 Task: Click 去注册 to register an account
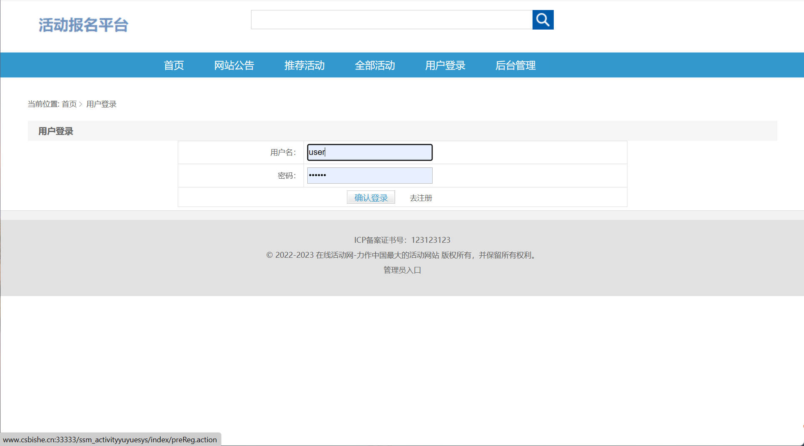421,198
